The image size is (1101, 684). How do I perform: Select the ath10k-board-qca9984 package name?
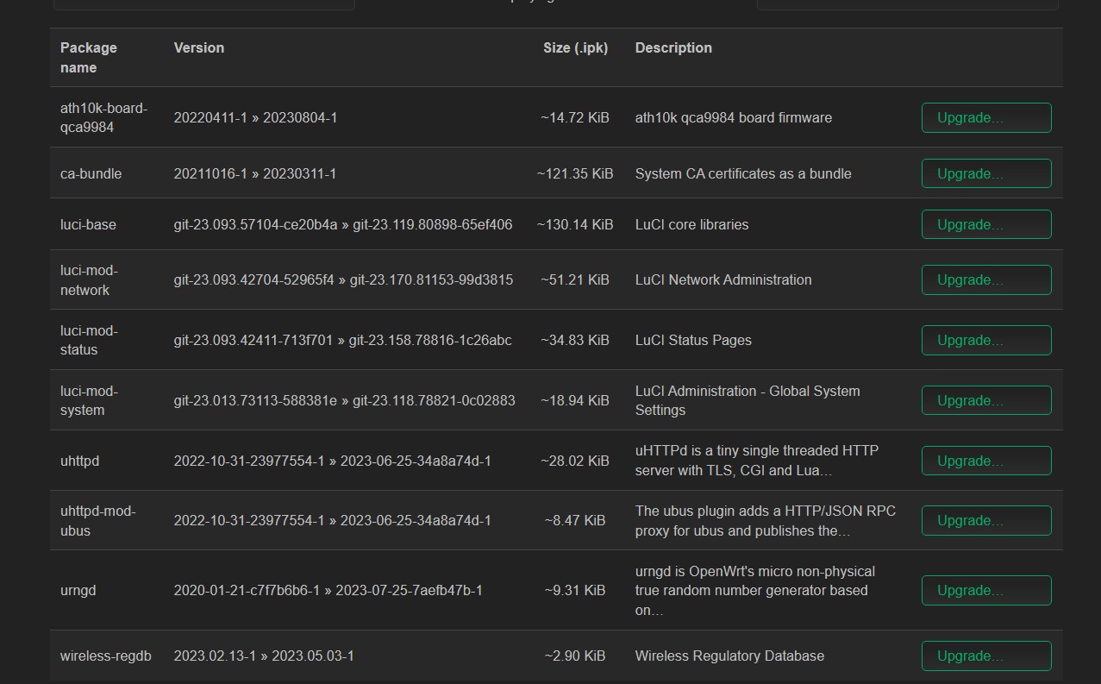(103, 117)
